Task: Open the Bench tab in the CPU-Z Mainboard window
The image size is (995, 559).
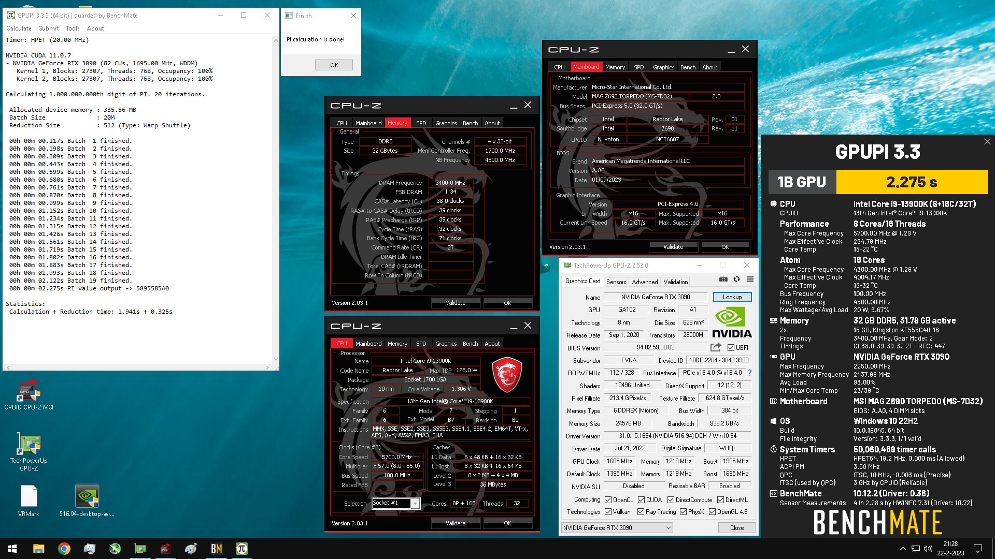Action: pyautogui.click(x=688, y=67)
